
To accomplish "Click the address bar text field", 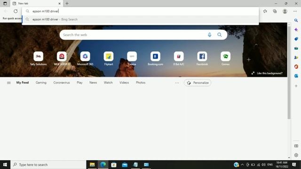I will [x=140, y=11].
